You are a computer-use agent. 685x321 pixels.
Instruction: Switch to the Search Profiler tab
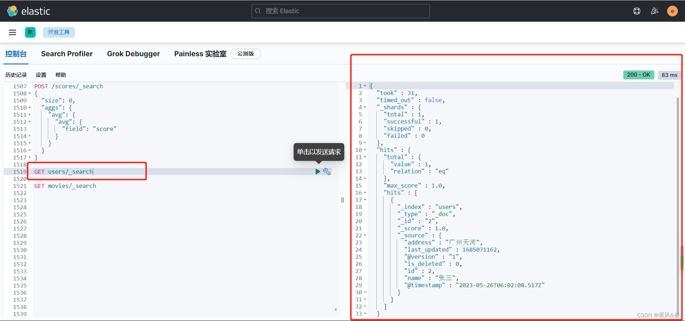67,54
